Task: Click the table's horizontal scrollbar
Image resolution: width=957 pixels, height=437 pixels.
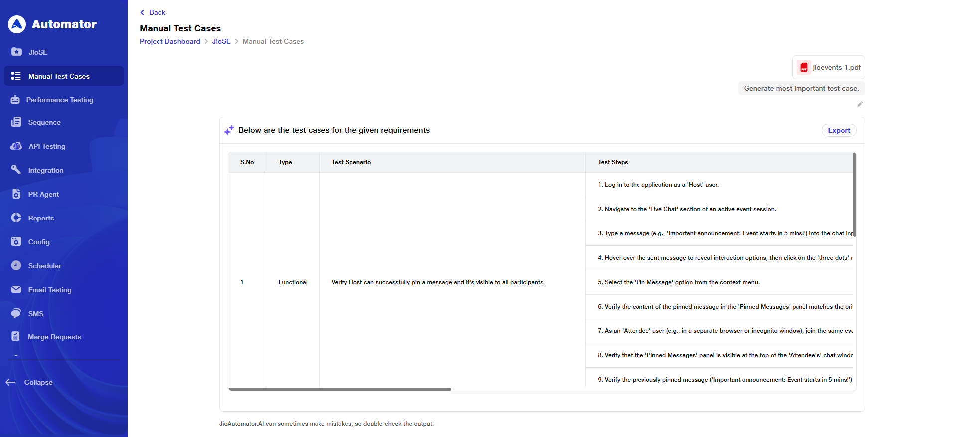Action: 339,389
